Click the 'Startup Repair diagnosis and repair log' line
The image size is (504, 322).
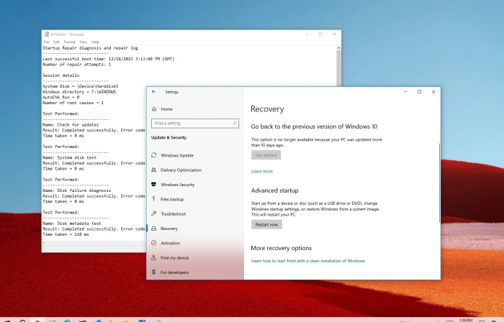(x=90, y=47)
